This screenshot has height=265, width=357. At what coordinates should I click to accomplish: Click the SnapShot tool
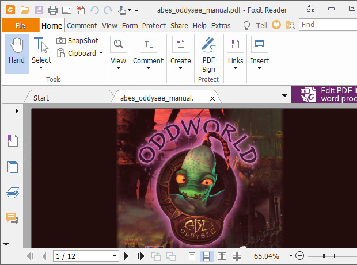(x=78, y=41)
